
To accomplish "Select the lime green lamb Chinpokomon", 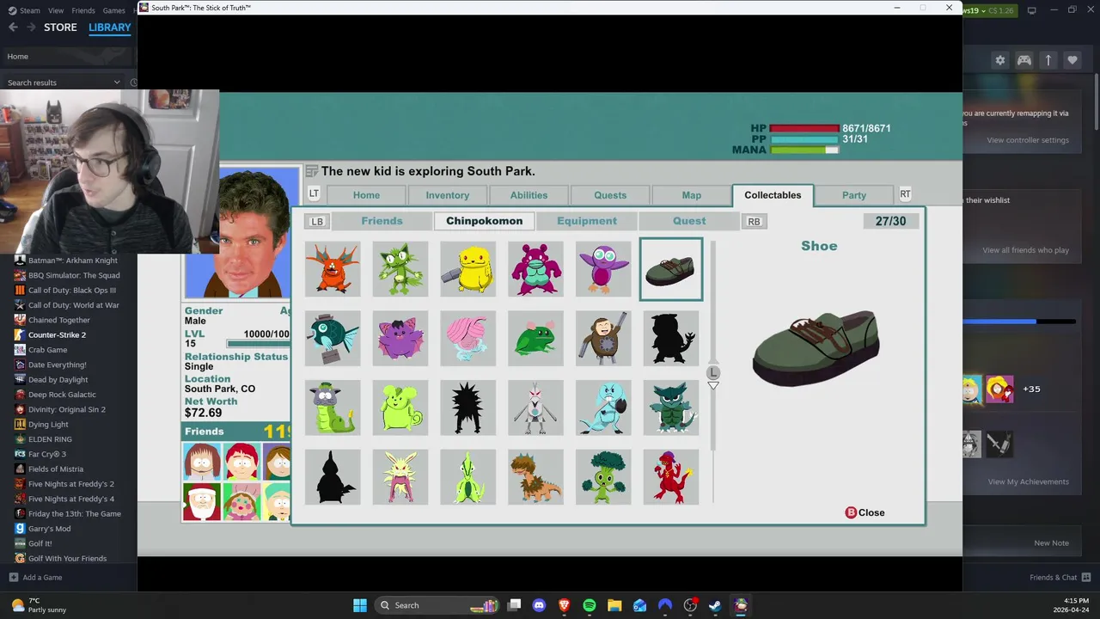I will pos(400,408).
